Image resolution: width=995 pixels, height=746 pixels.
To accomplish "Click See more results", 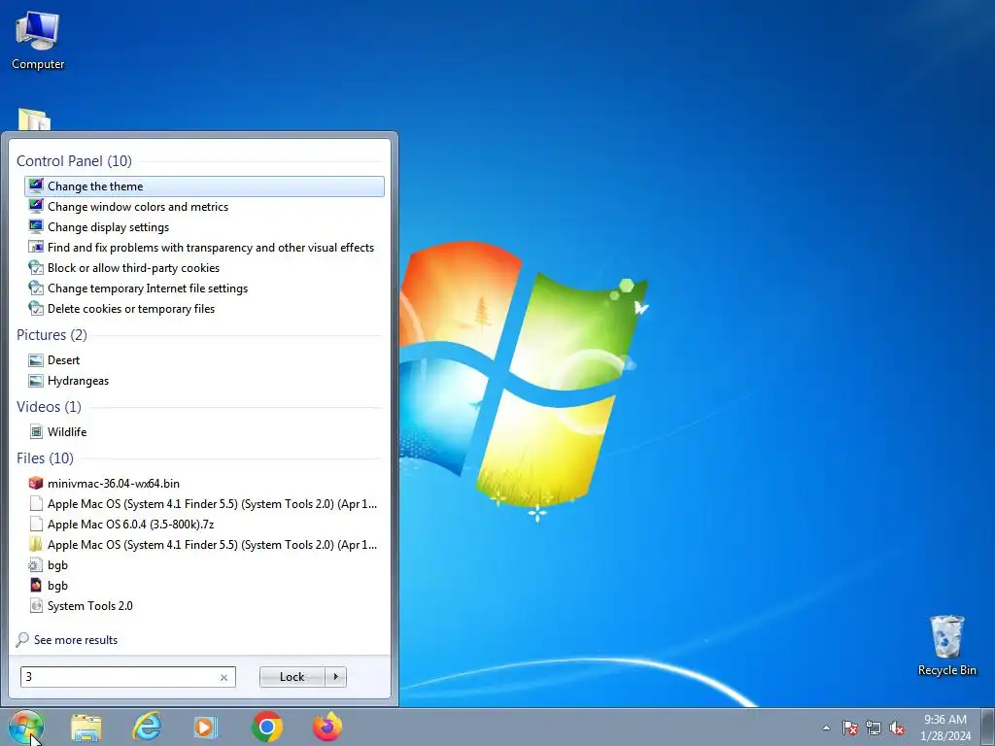I will point(76,640).
